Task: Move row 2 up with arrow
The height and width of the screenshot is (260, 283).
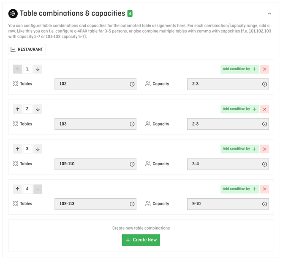Action: [18, 109]
